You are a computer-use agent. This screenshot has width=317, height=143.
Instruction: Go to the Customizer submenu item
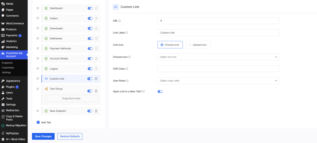tap(8, 68)
